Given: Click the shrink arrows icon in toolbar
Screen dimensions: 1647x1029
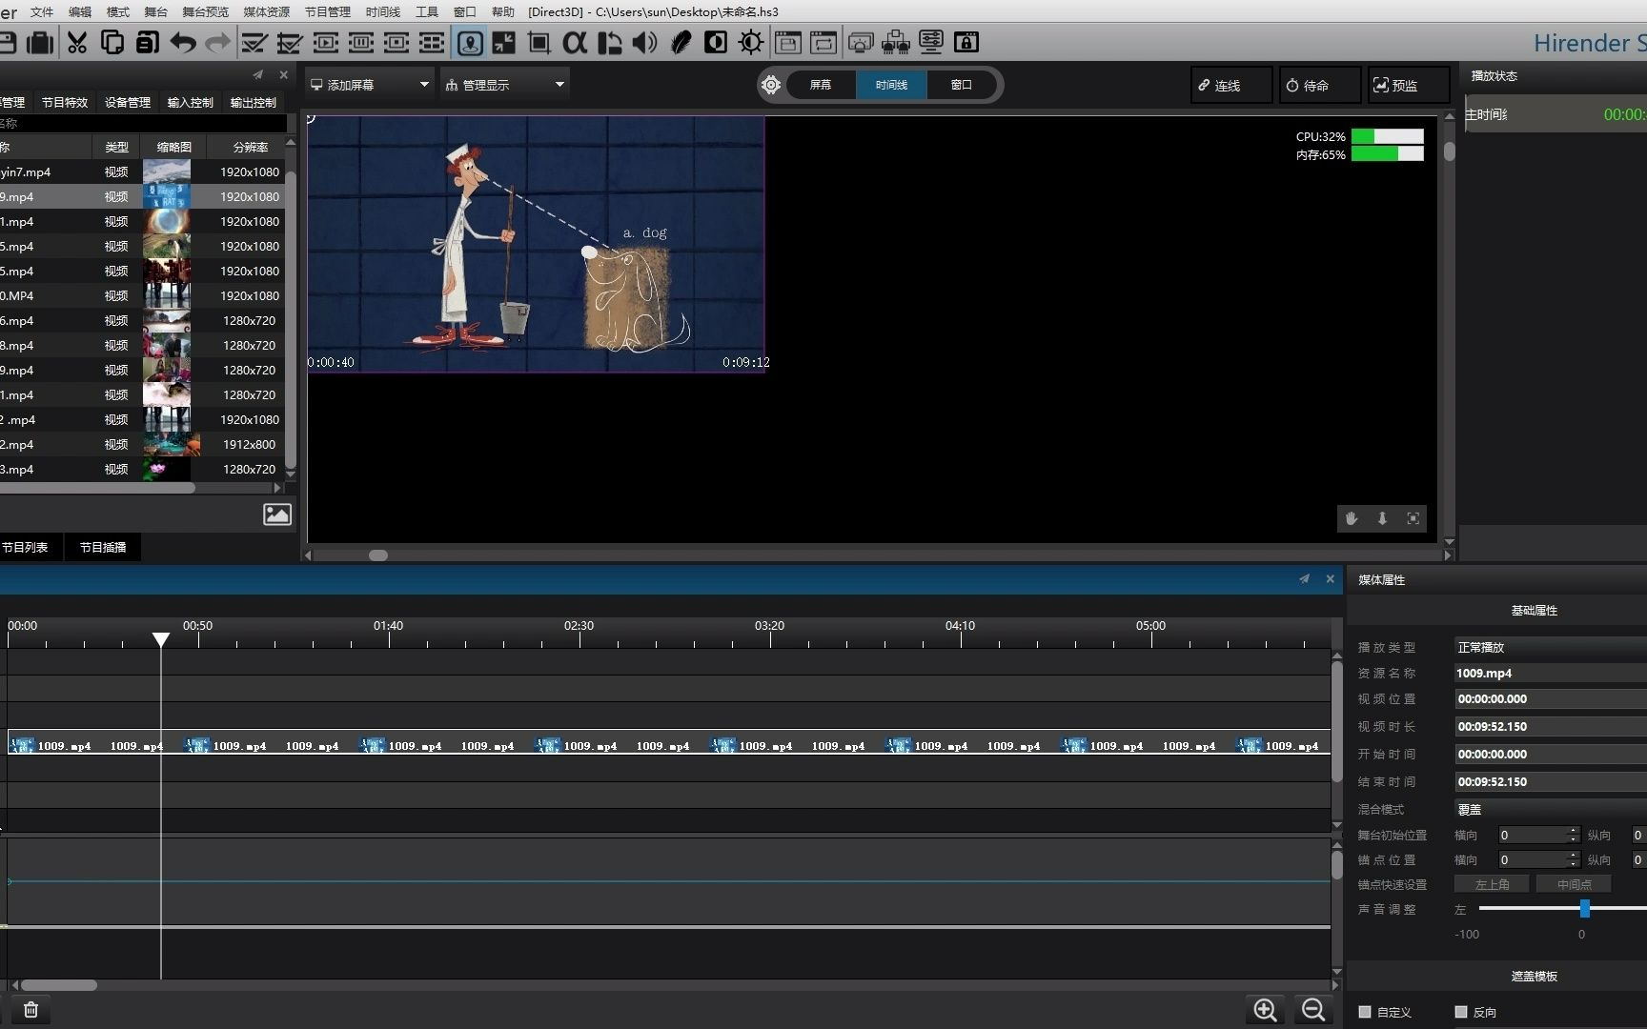Looking at the screenshot, I should pos(504,43).
